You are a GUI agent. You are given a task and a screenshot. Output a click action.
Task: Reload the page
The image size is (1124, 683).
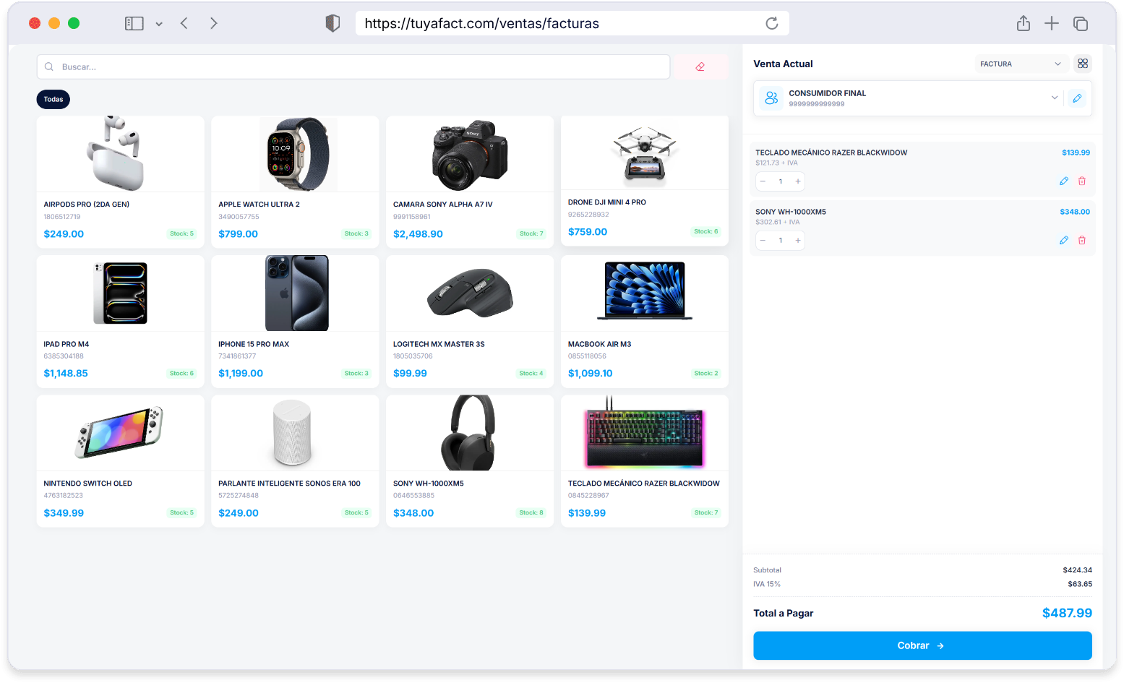[772, 23]
